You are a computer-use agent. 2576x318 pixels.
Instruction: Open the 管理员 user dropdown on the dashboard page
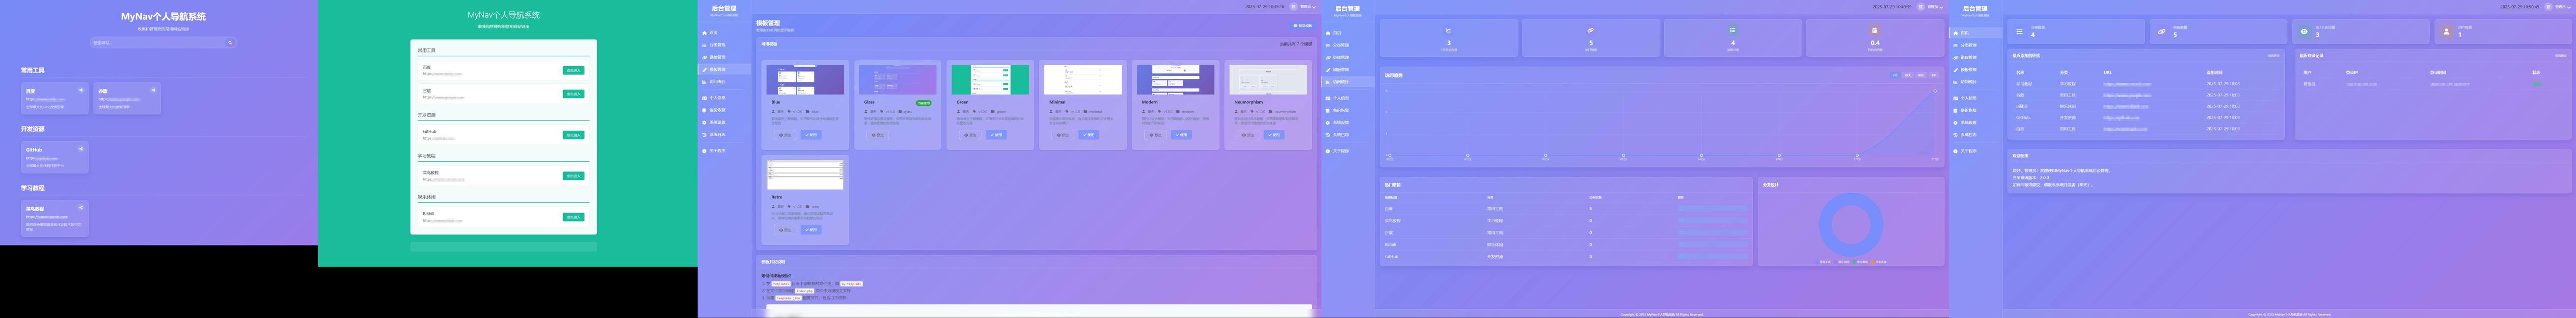coord(2557,7)
